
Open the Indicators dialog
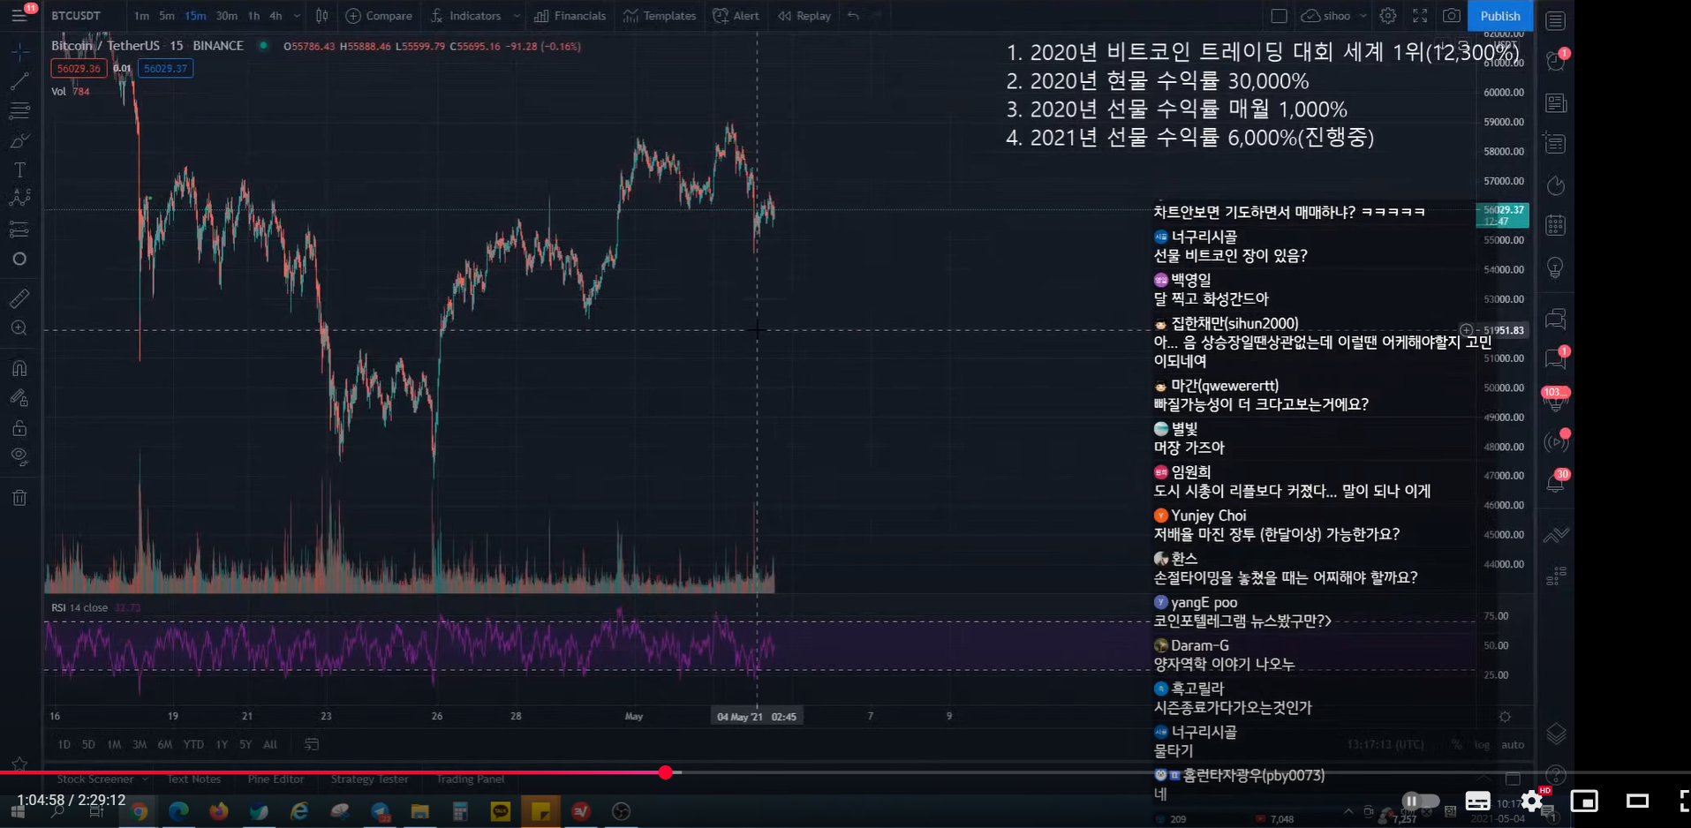[465, 16]
